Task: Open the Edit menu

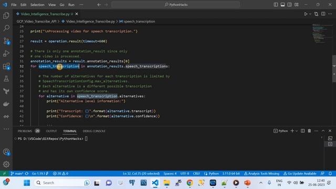Action: point(23,5)
